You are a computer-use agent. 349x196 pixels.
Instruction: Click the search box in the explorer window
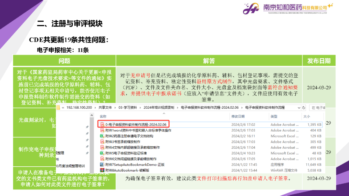[318, 107]
